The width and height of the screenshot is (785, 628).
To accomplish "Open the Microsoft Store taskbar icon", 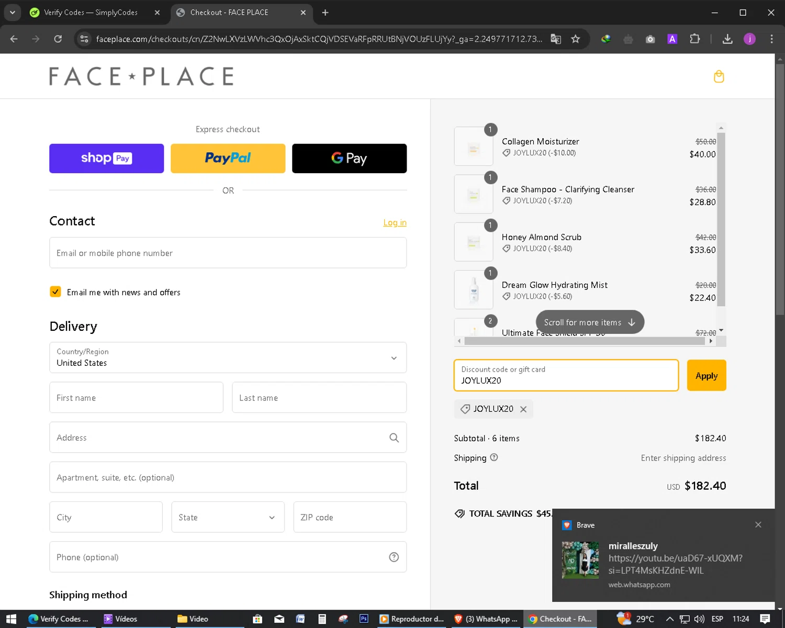I will (257, 619).
